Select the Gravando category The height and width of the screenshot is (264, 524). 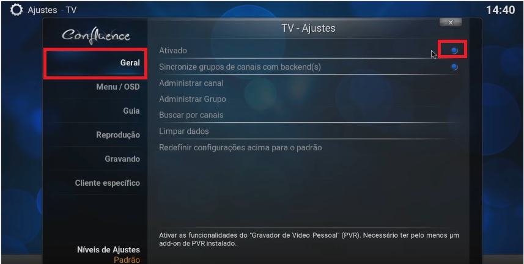pyautogui.click(x=95, y=159)
